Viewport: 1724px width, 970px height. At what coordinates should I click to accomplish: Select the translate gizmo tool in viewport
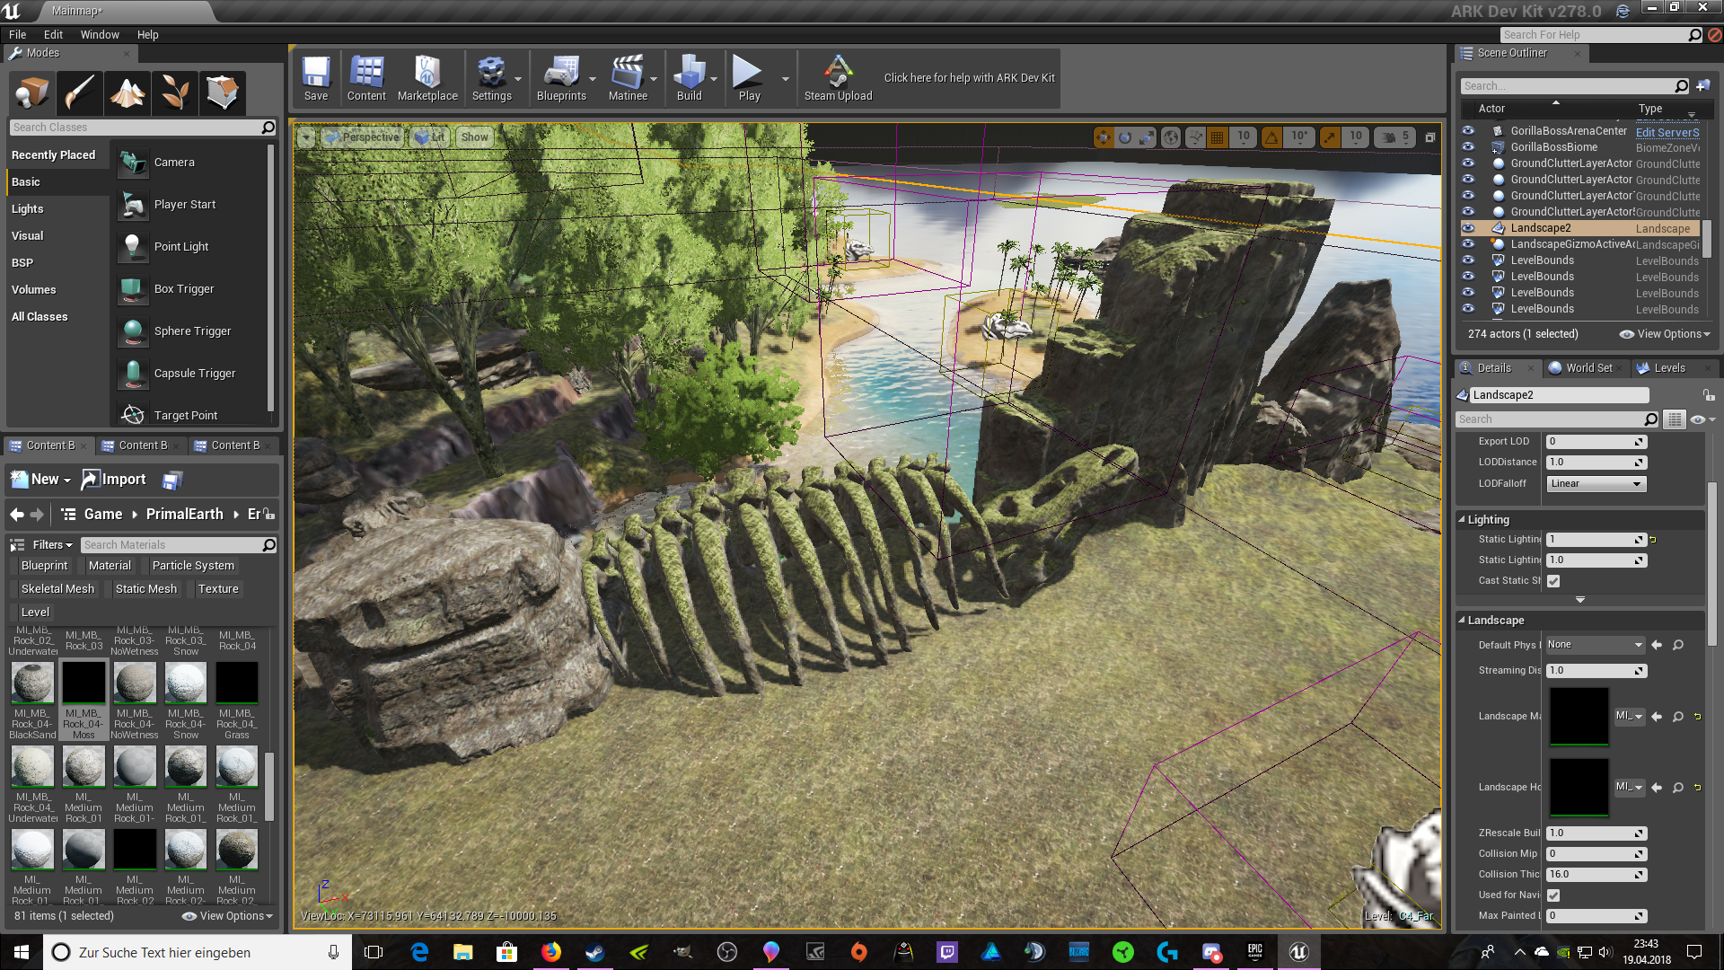pyautogui.click(x=1103, y=137)
